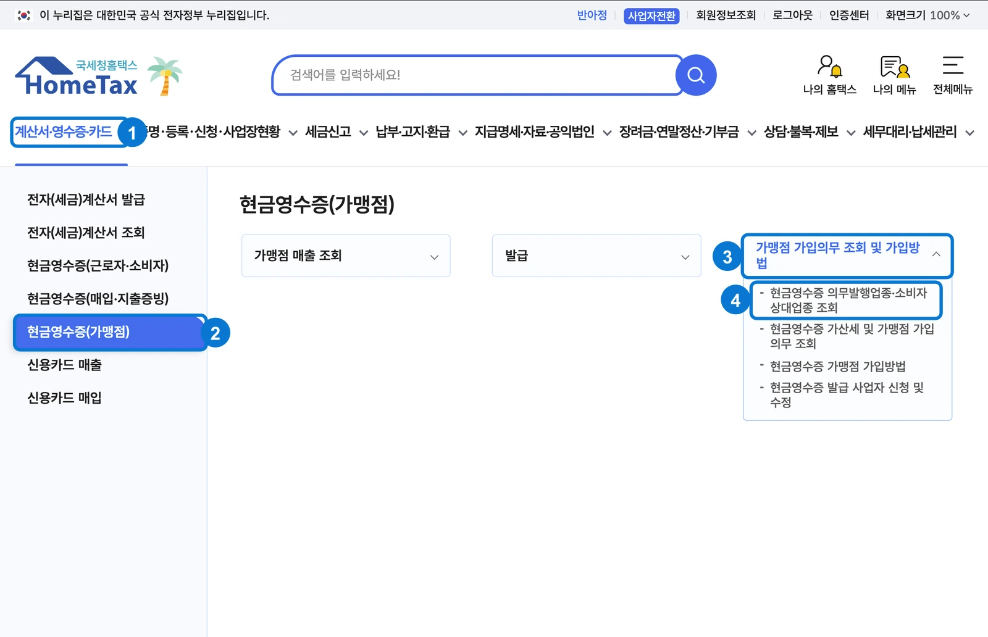This screenshot has height=637, width=988.
Task: Open 현금영수증 가맹점 가입방법
Action: [837, 367]
